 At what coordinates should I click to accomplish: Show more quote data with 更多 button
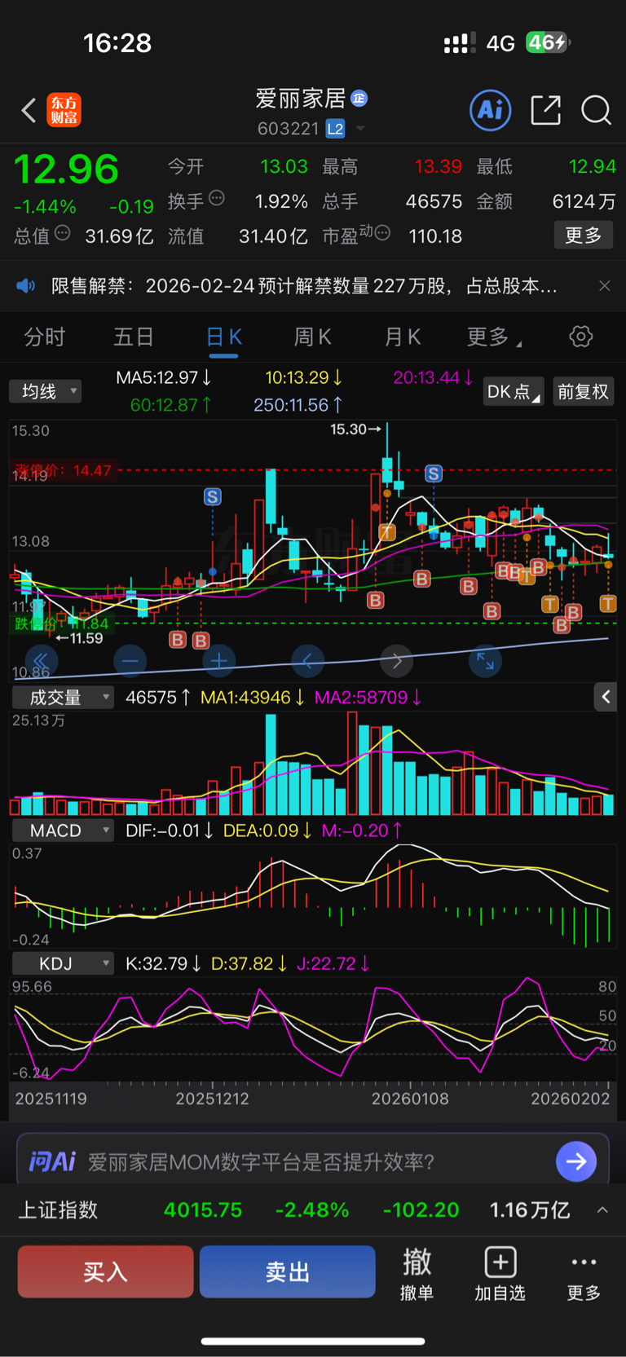click(x=583, y=236)
